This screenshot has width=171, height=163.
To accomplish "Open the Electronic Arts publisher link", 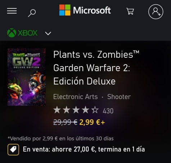I will pyautogui.click(x=76, y=97).
